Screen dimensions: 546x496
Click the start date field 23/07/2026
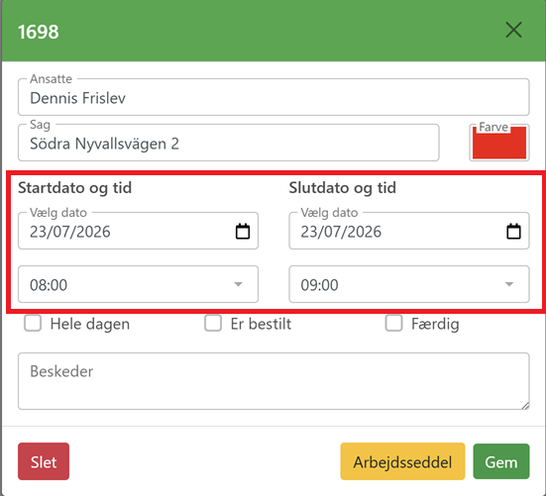pyautogui.click(x=139, y=231)
